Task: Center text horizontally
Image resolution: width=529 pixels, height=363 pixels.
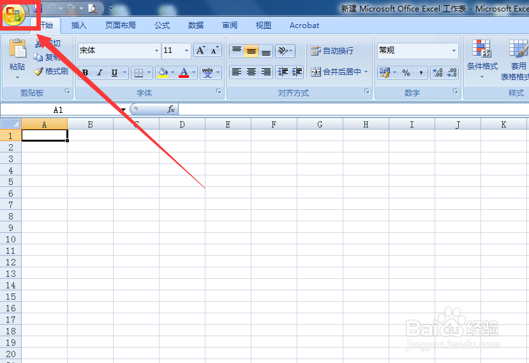Action: click(251, 72)
